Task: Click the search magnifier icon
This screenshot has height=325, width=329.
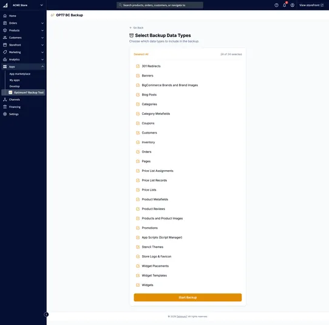Action: click(x=120, y=5)
